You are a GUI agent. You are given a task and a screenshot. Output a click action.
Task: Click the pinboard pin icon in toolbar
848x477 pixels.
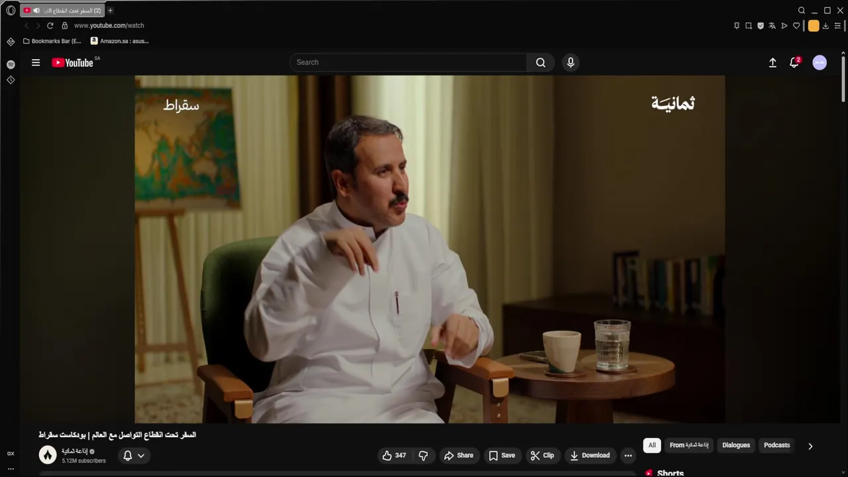[x=737, y=26]
